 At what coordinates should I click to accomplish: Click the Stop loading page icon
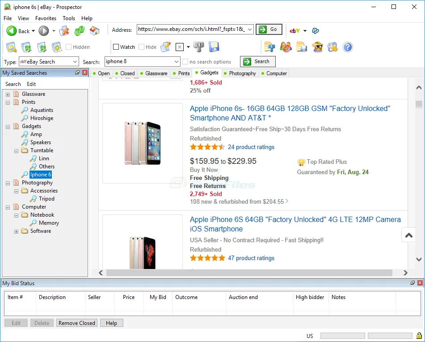[x=64, y=31]
